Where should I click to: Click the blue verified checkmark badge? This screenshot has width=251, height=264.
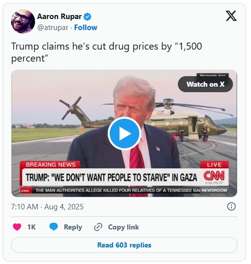coord(87,17)
